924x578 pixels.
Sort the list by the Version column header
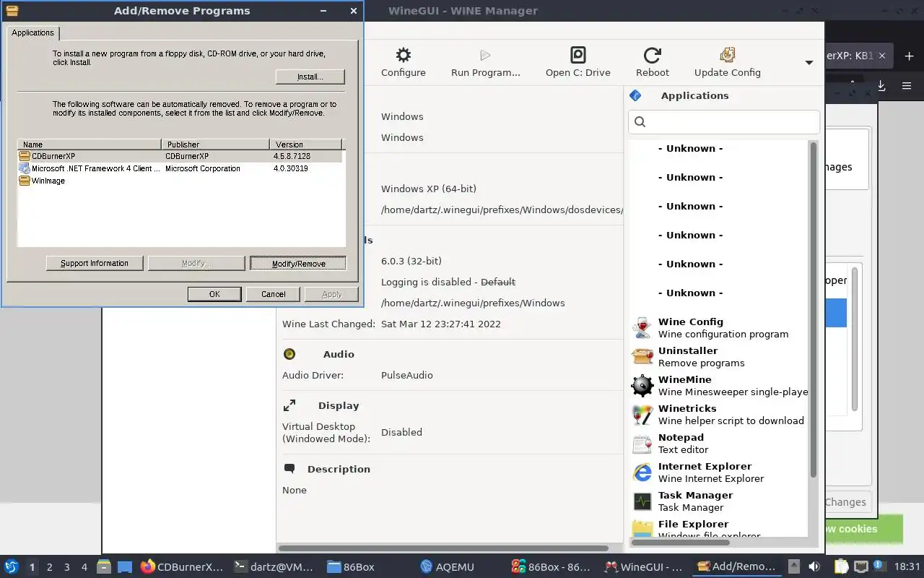pyautogui.click(x=305, y=144)
